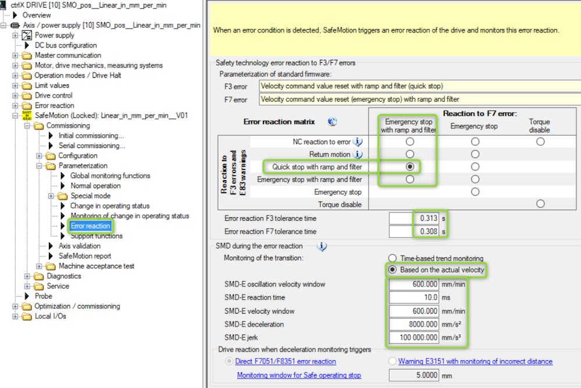This screenshot has width=581, height=388.
Task: Open info icon beside SMD during the error reaction
Action: 322,246
